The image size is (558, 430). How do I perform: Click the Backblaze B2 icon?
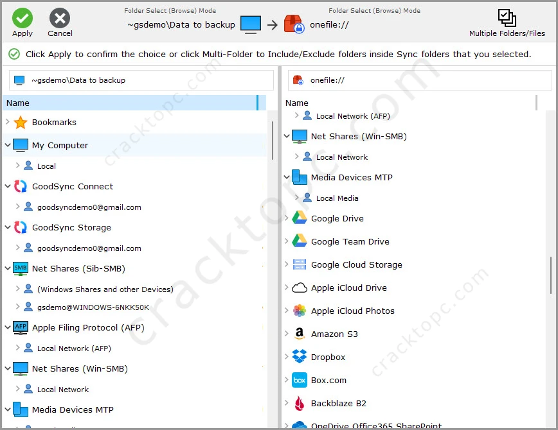298,402
